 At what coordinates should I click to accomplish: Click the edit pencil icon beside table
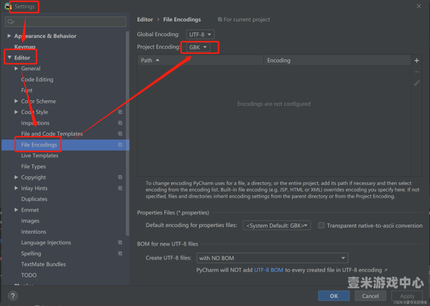coord(417,83)
